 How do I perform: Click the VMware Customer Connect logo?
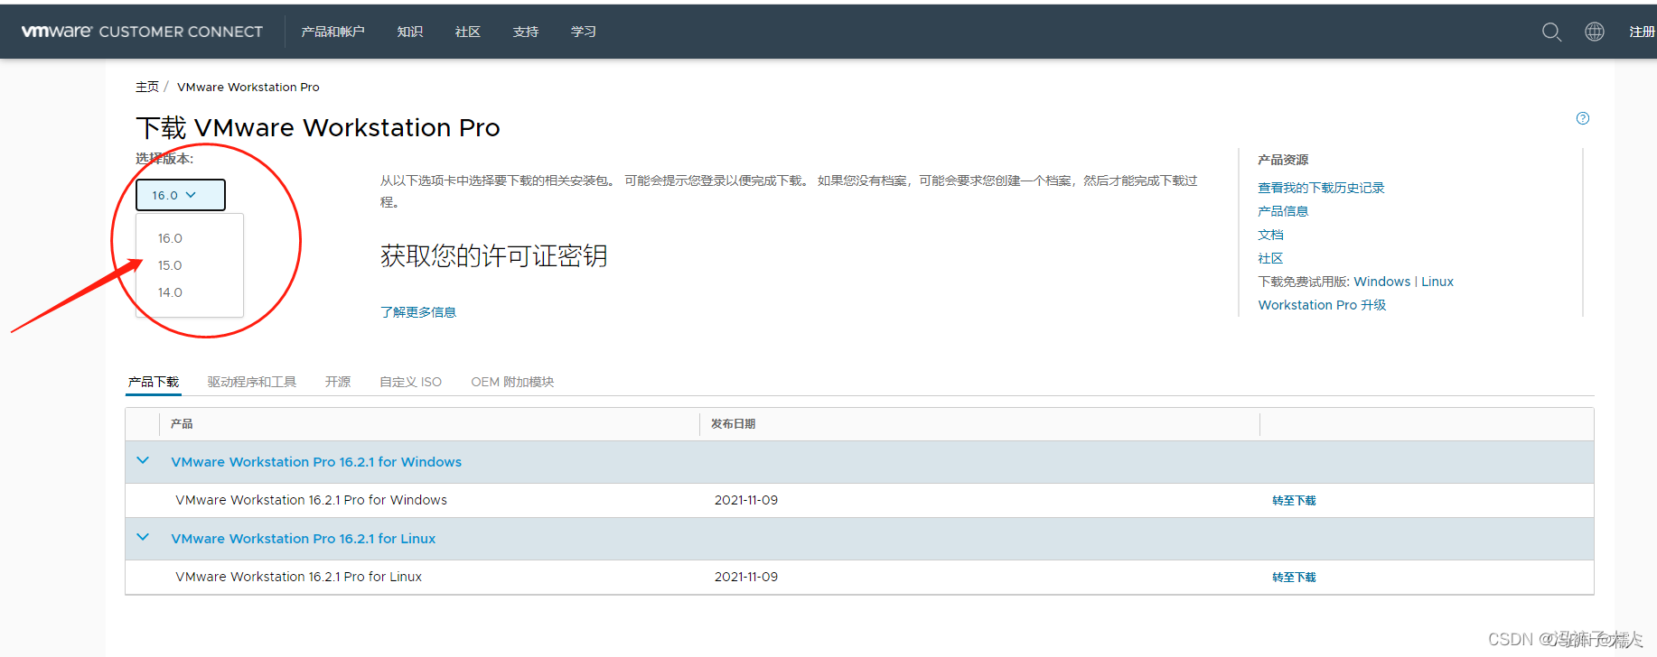[x=142, y=32]
